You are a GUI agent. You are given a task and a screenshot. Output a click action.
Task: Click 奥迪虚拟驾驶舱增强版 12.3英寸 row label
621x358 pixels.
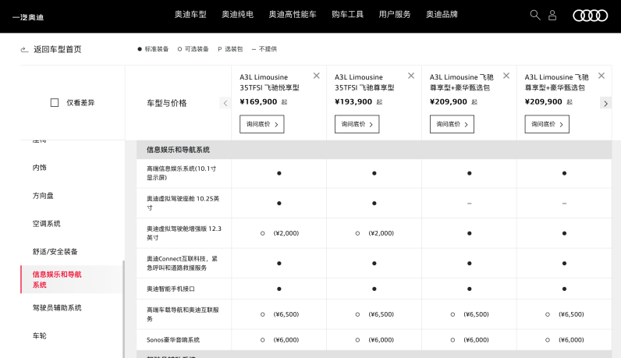click(x=184, y=233)
